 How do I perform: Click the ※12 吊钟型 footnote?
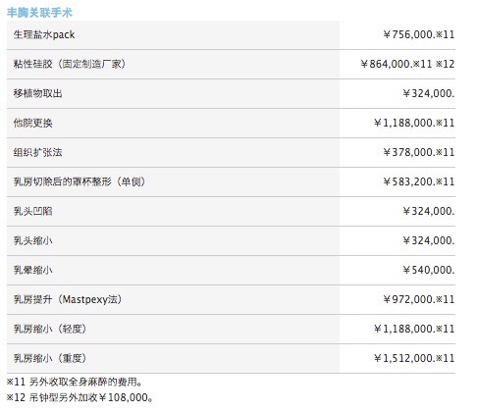(x=79, y=397)
